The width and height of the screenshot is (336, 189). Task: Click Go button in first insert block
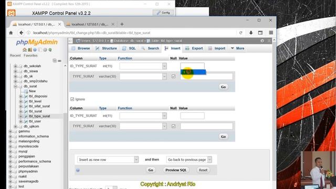(x=223, y=87)
